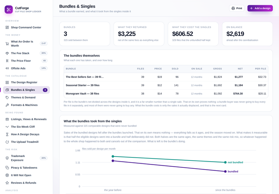This screenshot has width=279, height=194.
Task: Click the star icon beside Reviews & Refunds
Action: pos(7,183)
